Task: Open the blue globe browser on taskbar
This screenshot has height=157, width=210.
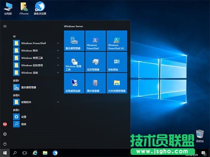Action: [55, 153]
